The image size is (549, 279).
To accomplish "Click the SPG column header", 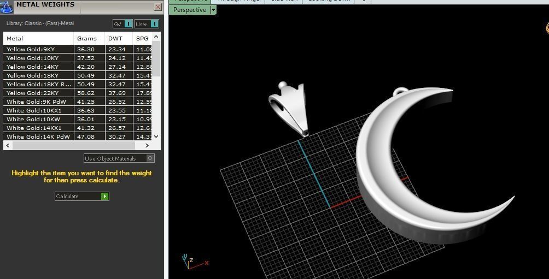I will tap(142, 38).
